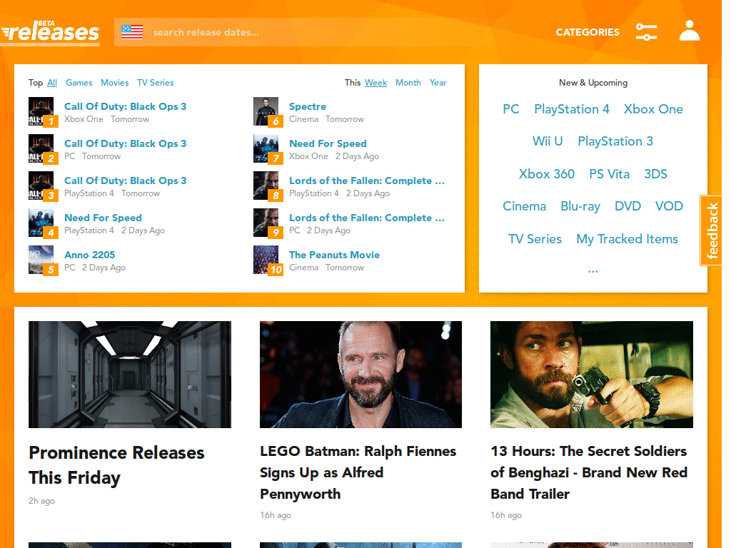The height and width of the screenshot is (548, 731).
Task: Open the Anno 2205 release
Action: coord(89,255)
